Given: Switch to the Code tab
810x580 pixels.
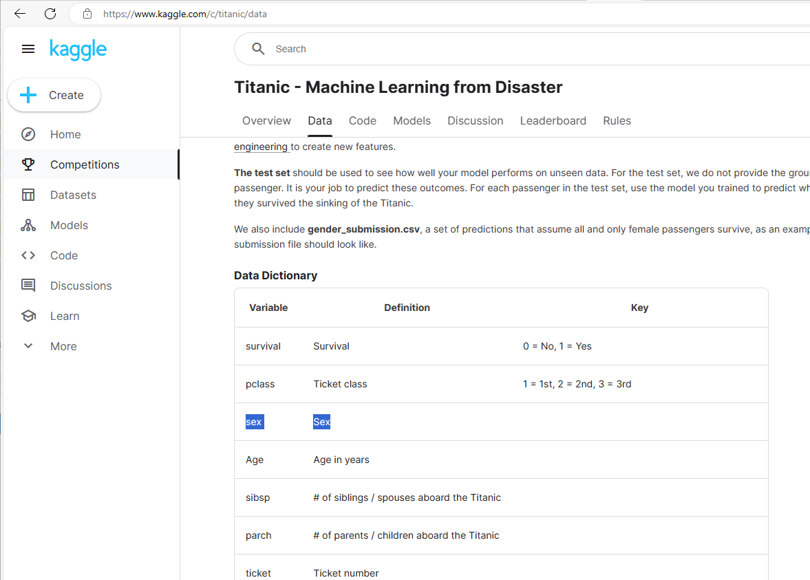Looking at the screenshot, I should point(363,121).
